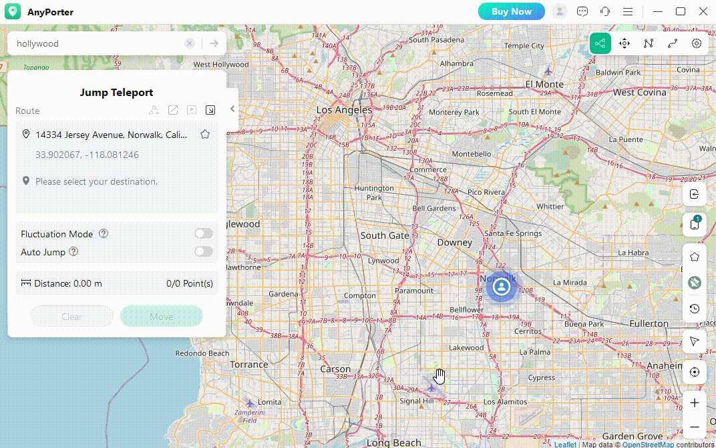Click the Buy Now button
Viewport: 716px width, 448px height.
click(512, 11)
